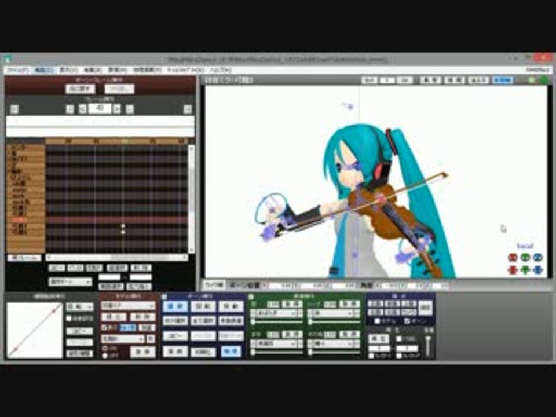Open model selection dropdown in model panel
This screenshot has width=556, height=417.
pos(129,306)
